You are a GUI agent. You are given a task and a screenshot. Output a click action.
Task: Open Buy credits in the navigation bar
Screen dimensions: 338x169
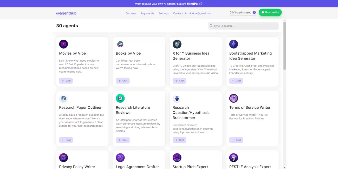coord(147,13)
